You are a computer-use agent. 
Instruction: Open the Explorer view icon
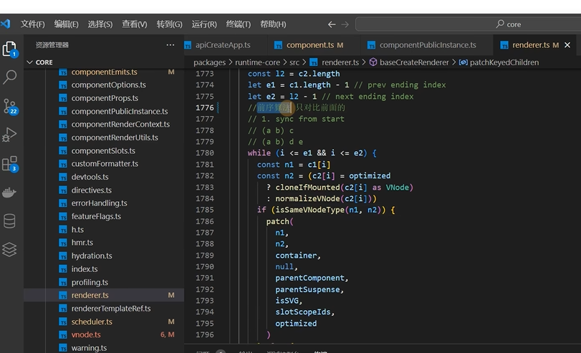pyautogui.click(x=10, y=49)
